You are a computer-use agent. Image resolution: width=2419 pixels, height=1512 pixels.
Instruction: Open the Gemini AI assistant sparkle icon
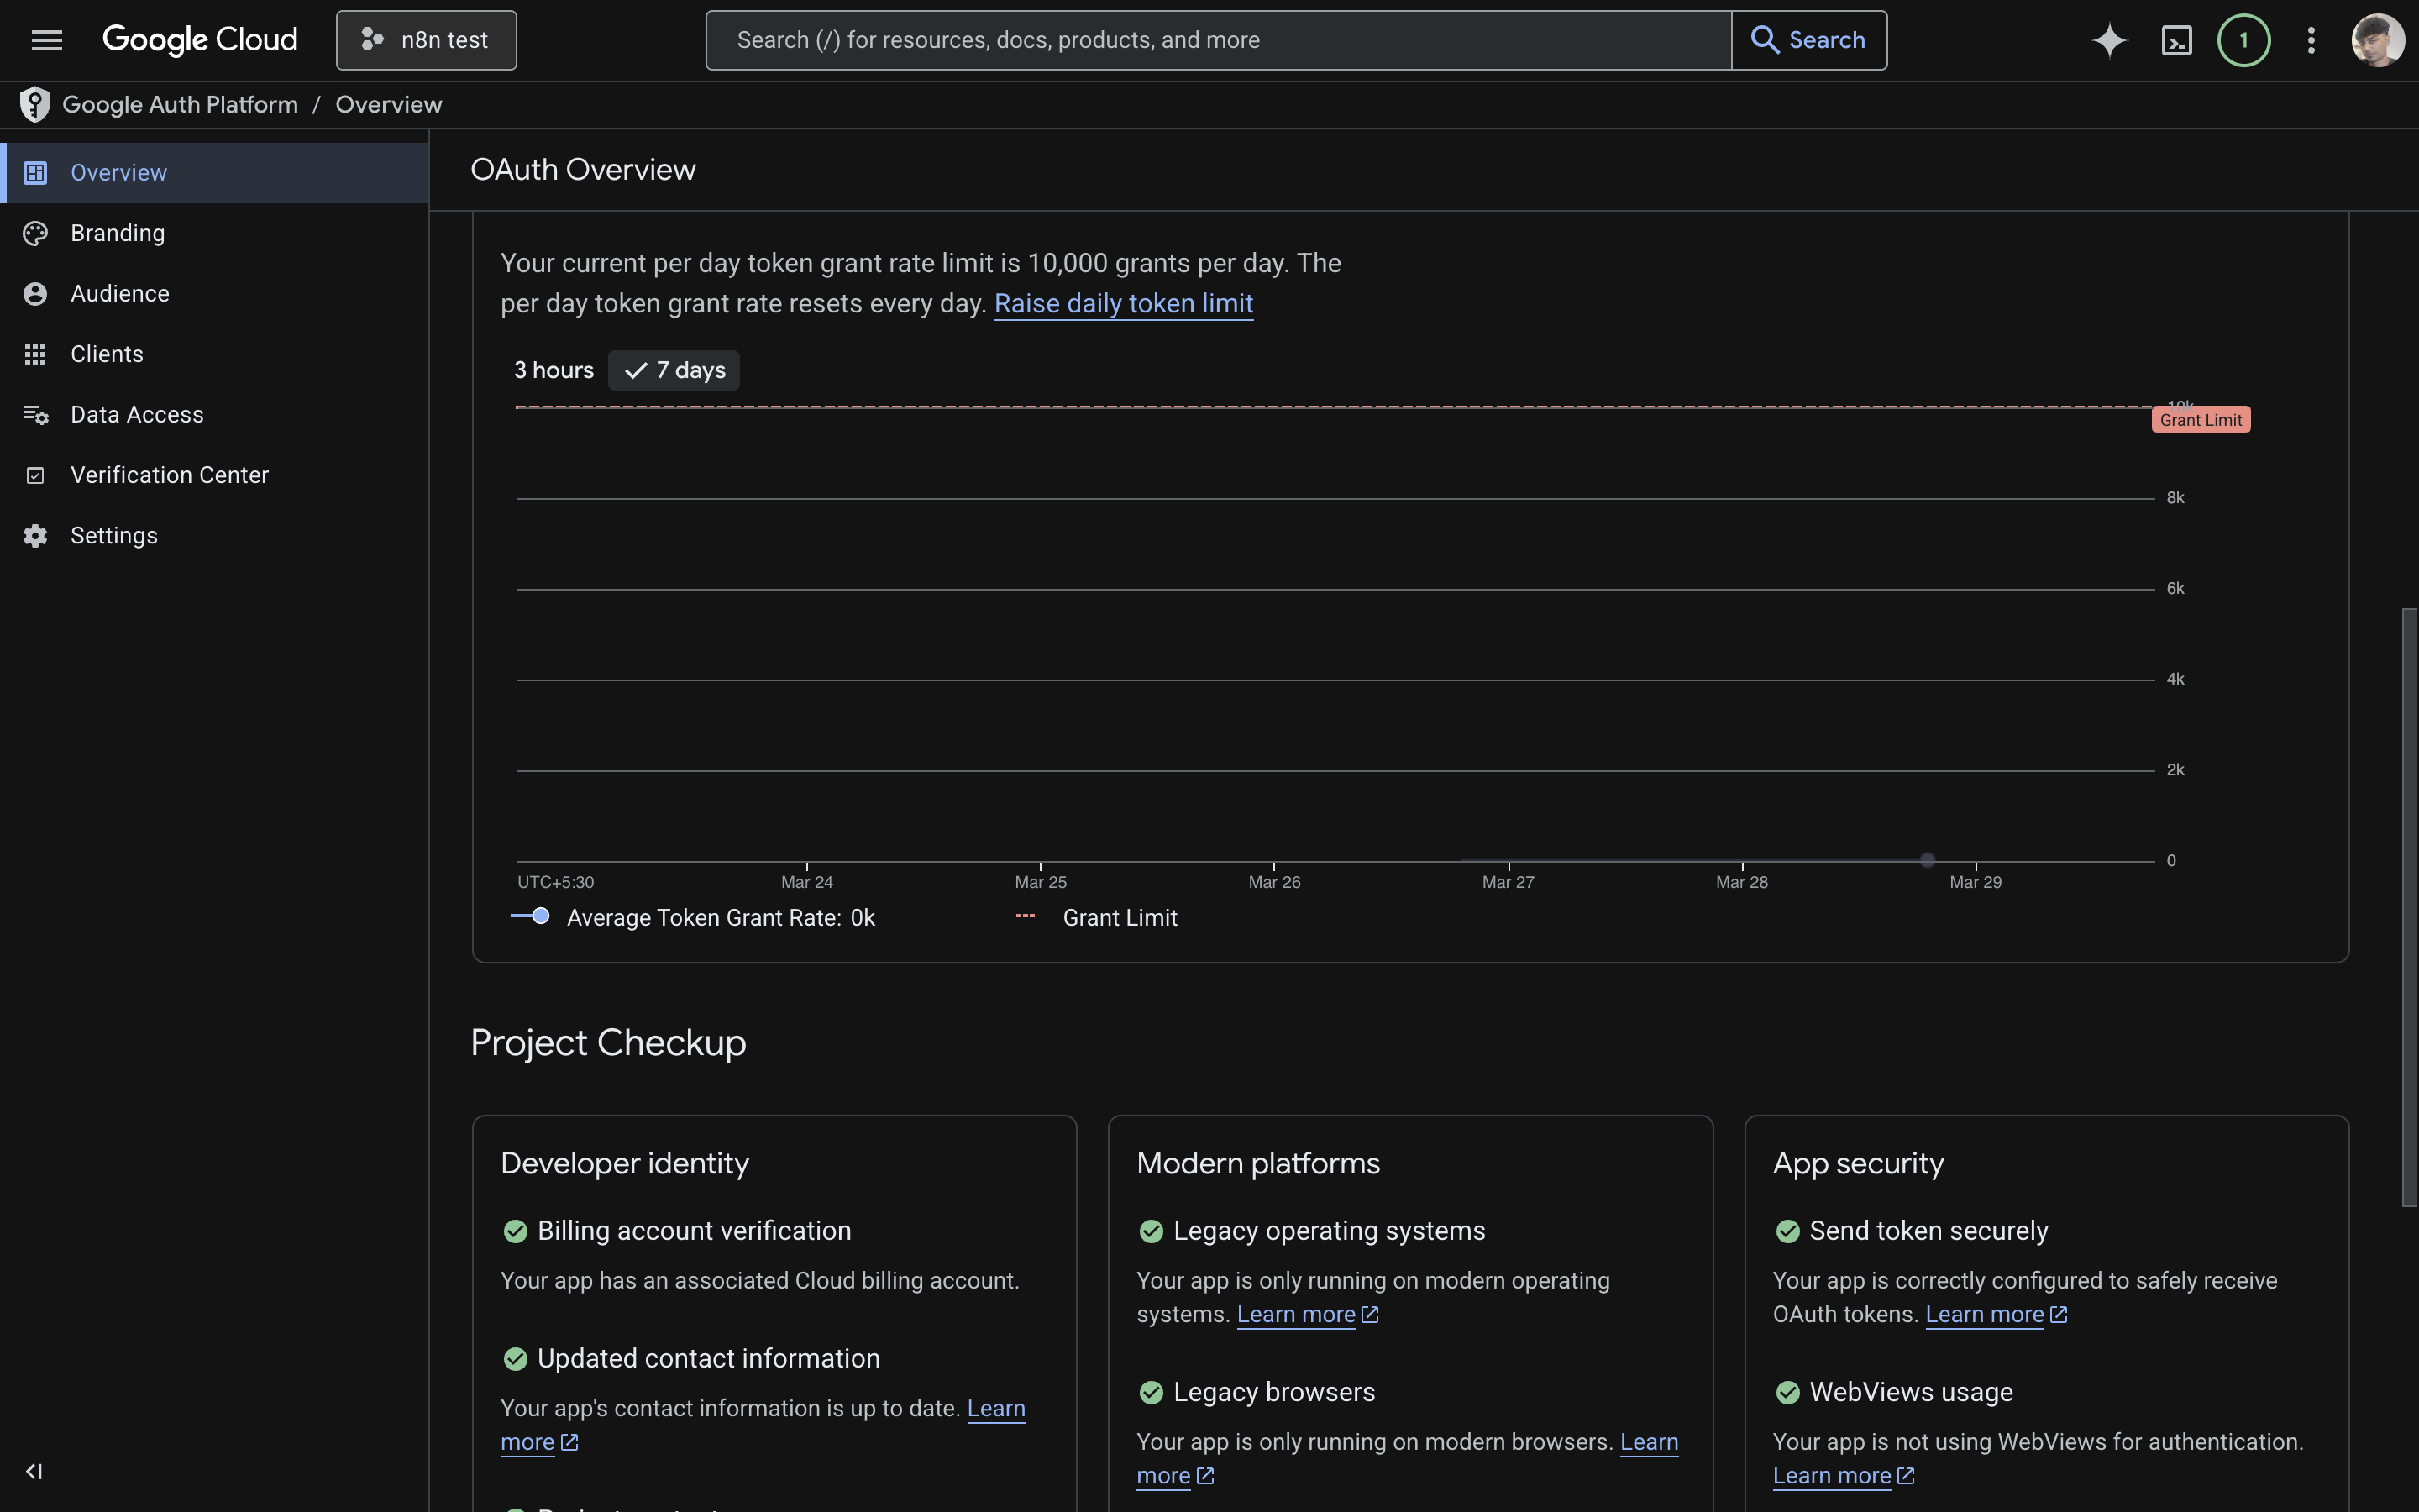[2109, 40]
